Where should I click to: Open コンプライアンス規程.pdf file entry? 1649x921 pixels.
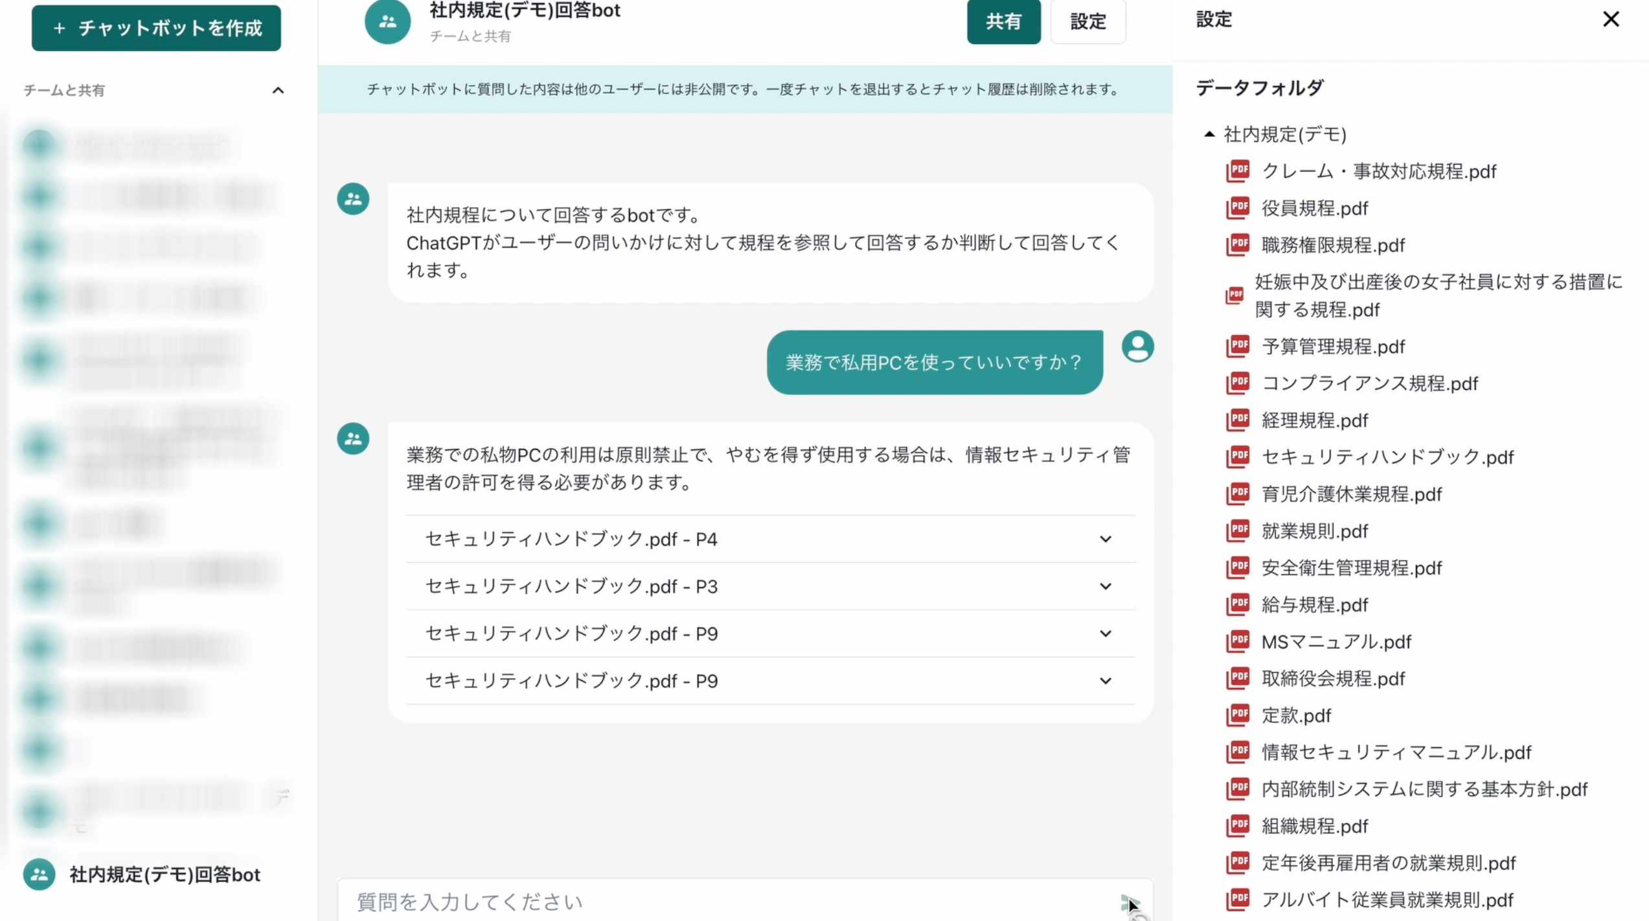click(x=1369, y=383)
